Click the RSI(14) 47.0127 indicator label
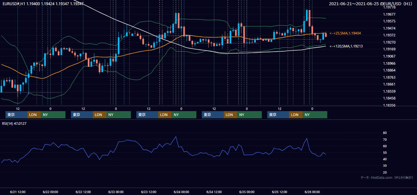Viewport: 417px width, 195px height. 14,123
